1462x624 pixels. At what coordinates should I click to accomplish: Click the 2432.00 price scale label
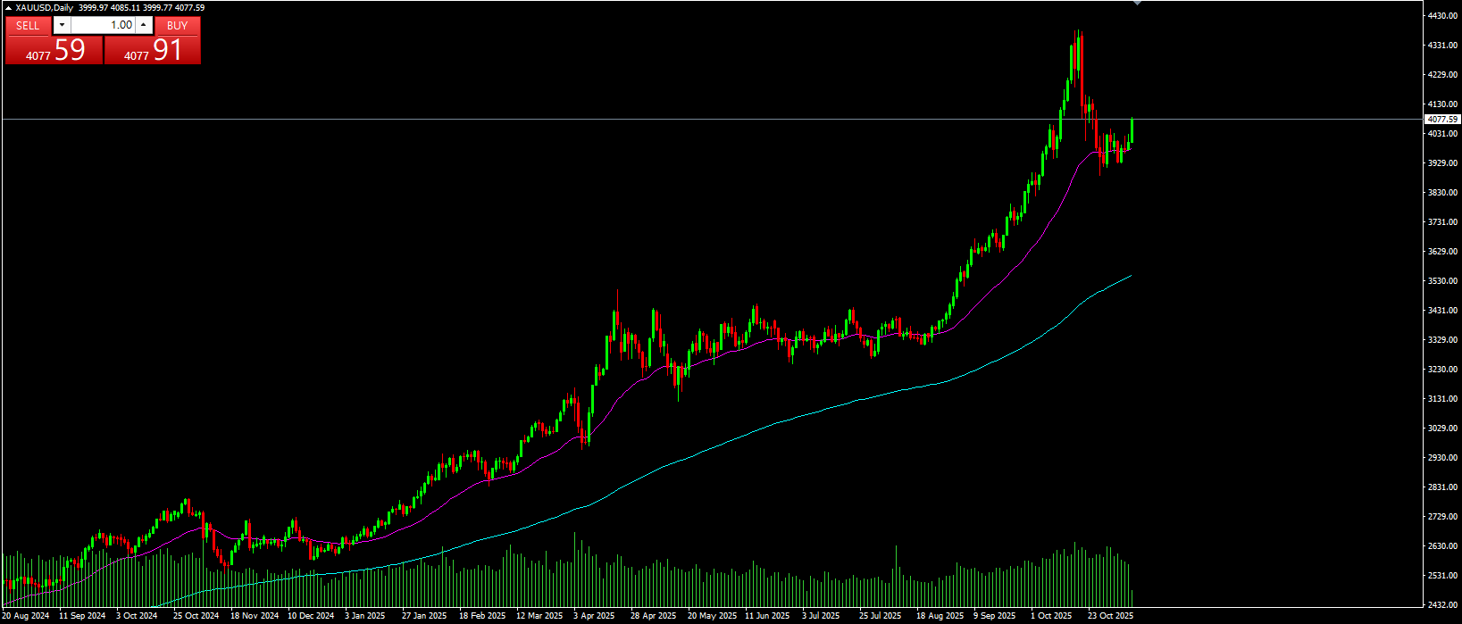coord(1442,605)
